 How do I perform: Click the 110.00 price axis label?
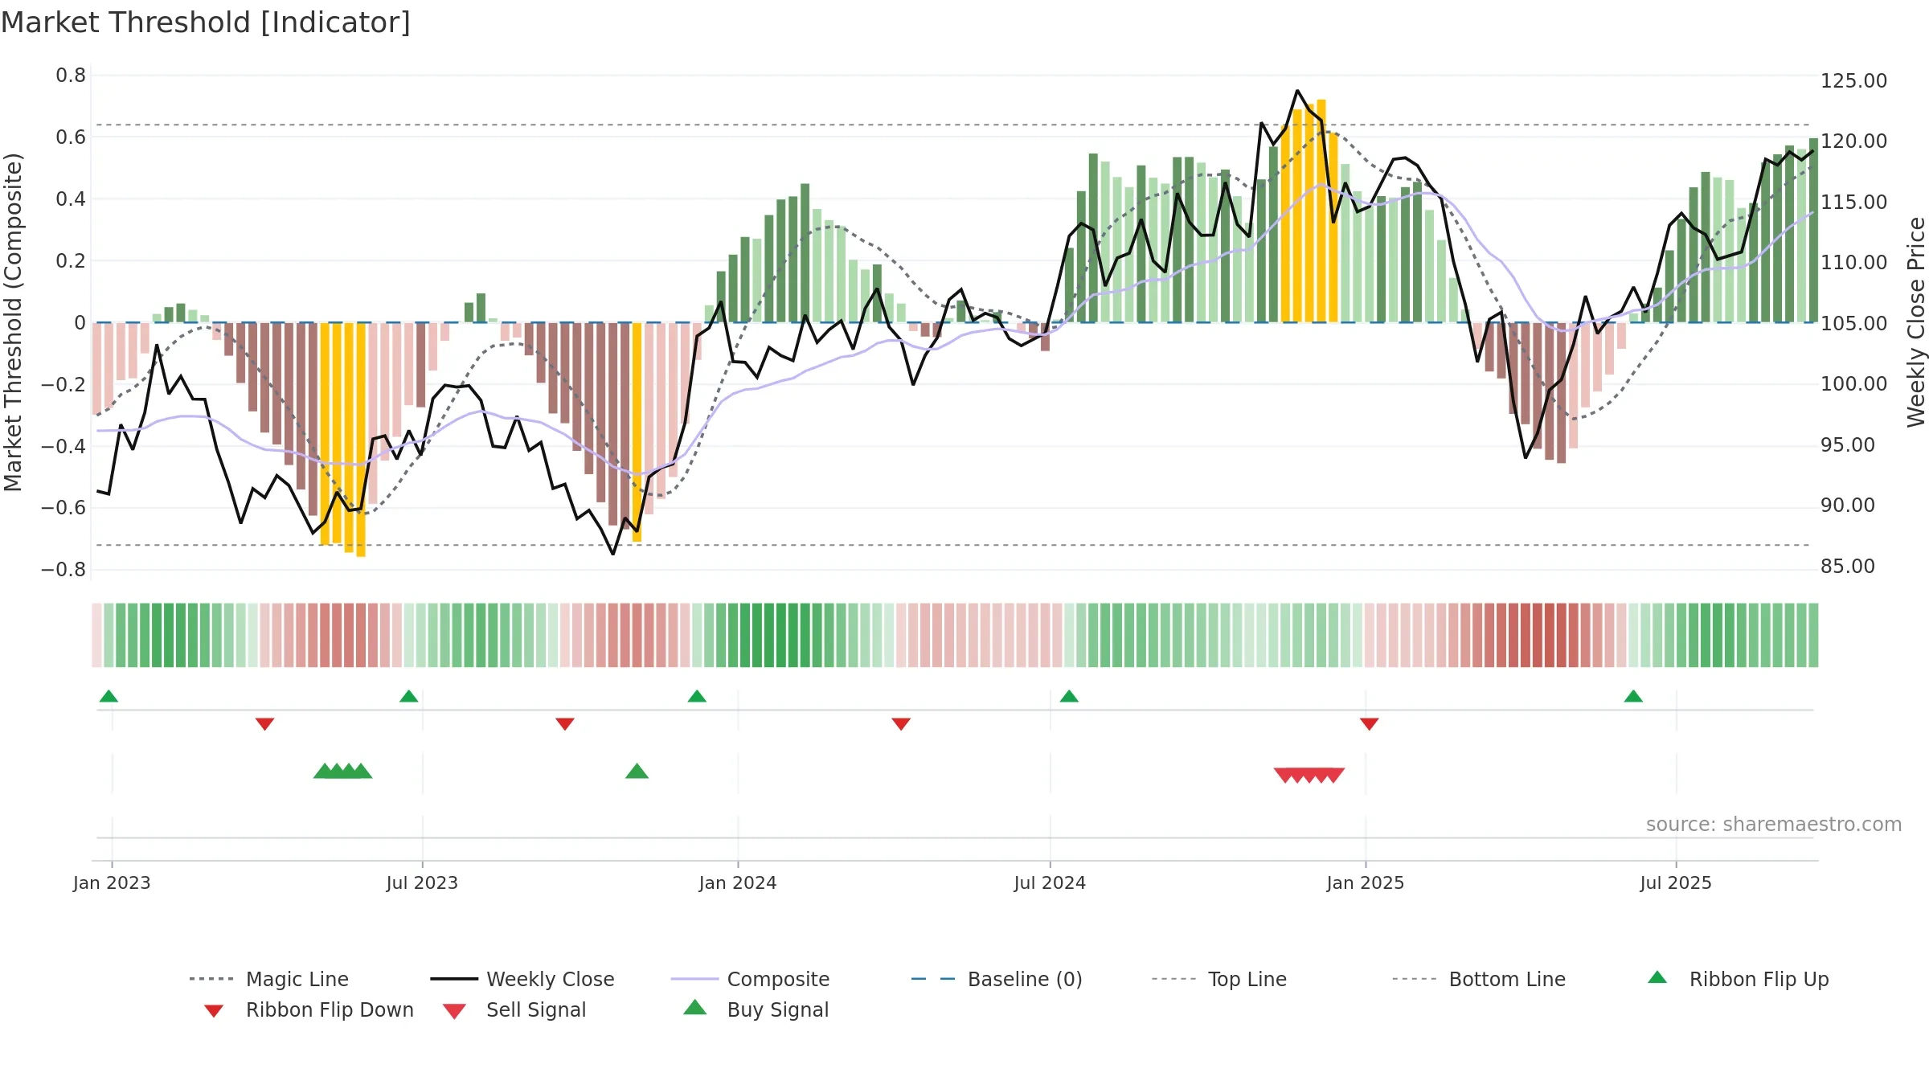click(1853, 263)
